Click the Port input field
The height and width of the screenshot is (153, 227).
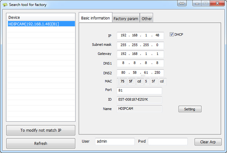coord(139,91)
